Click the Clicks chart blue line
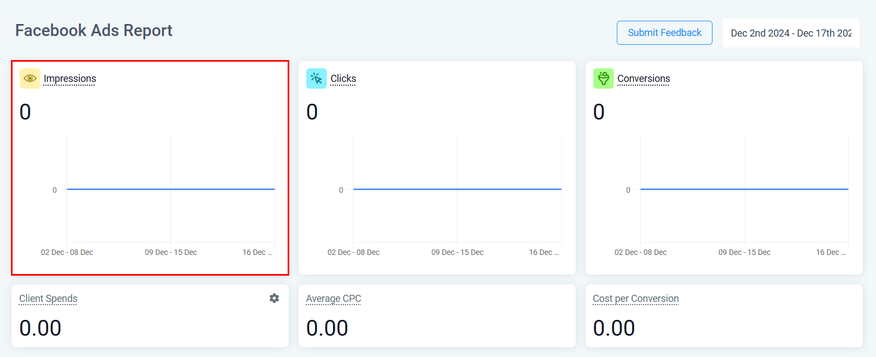Image resolution: width=876 pixels, height=357 pixels. [x=457, y=189]
